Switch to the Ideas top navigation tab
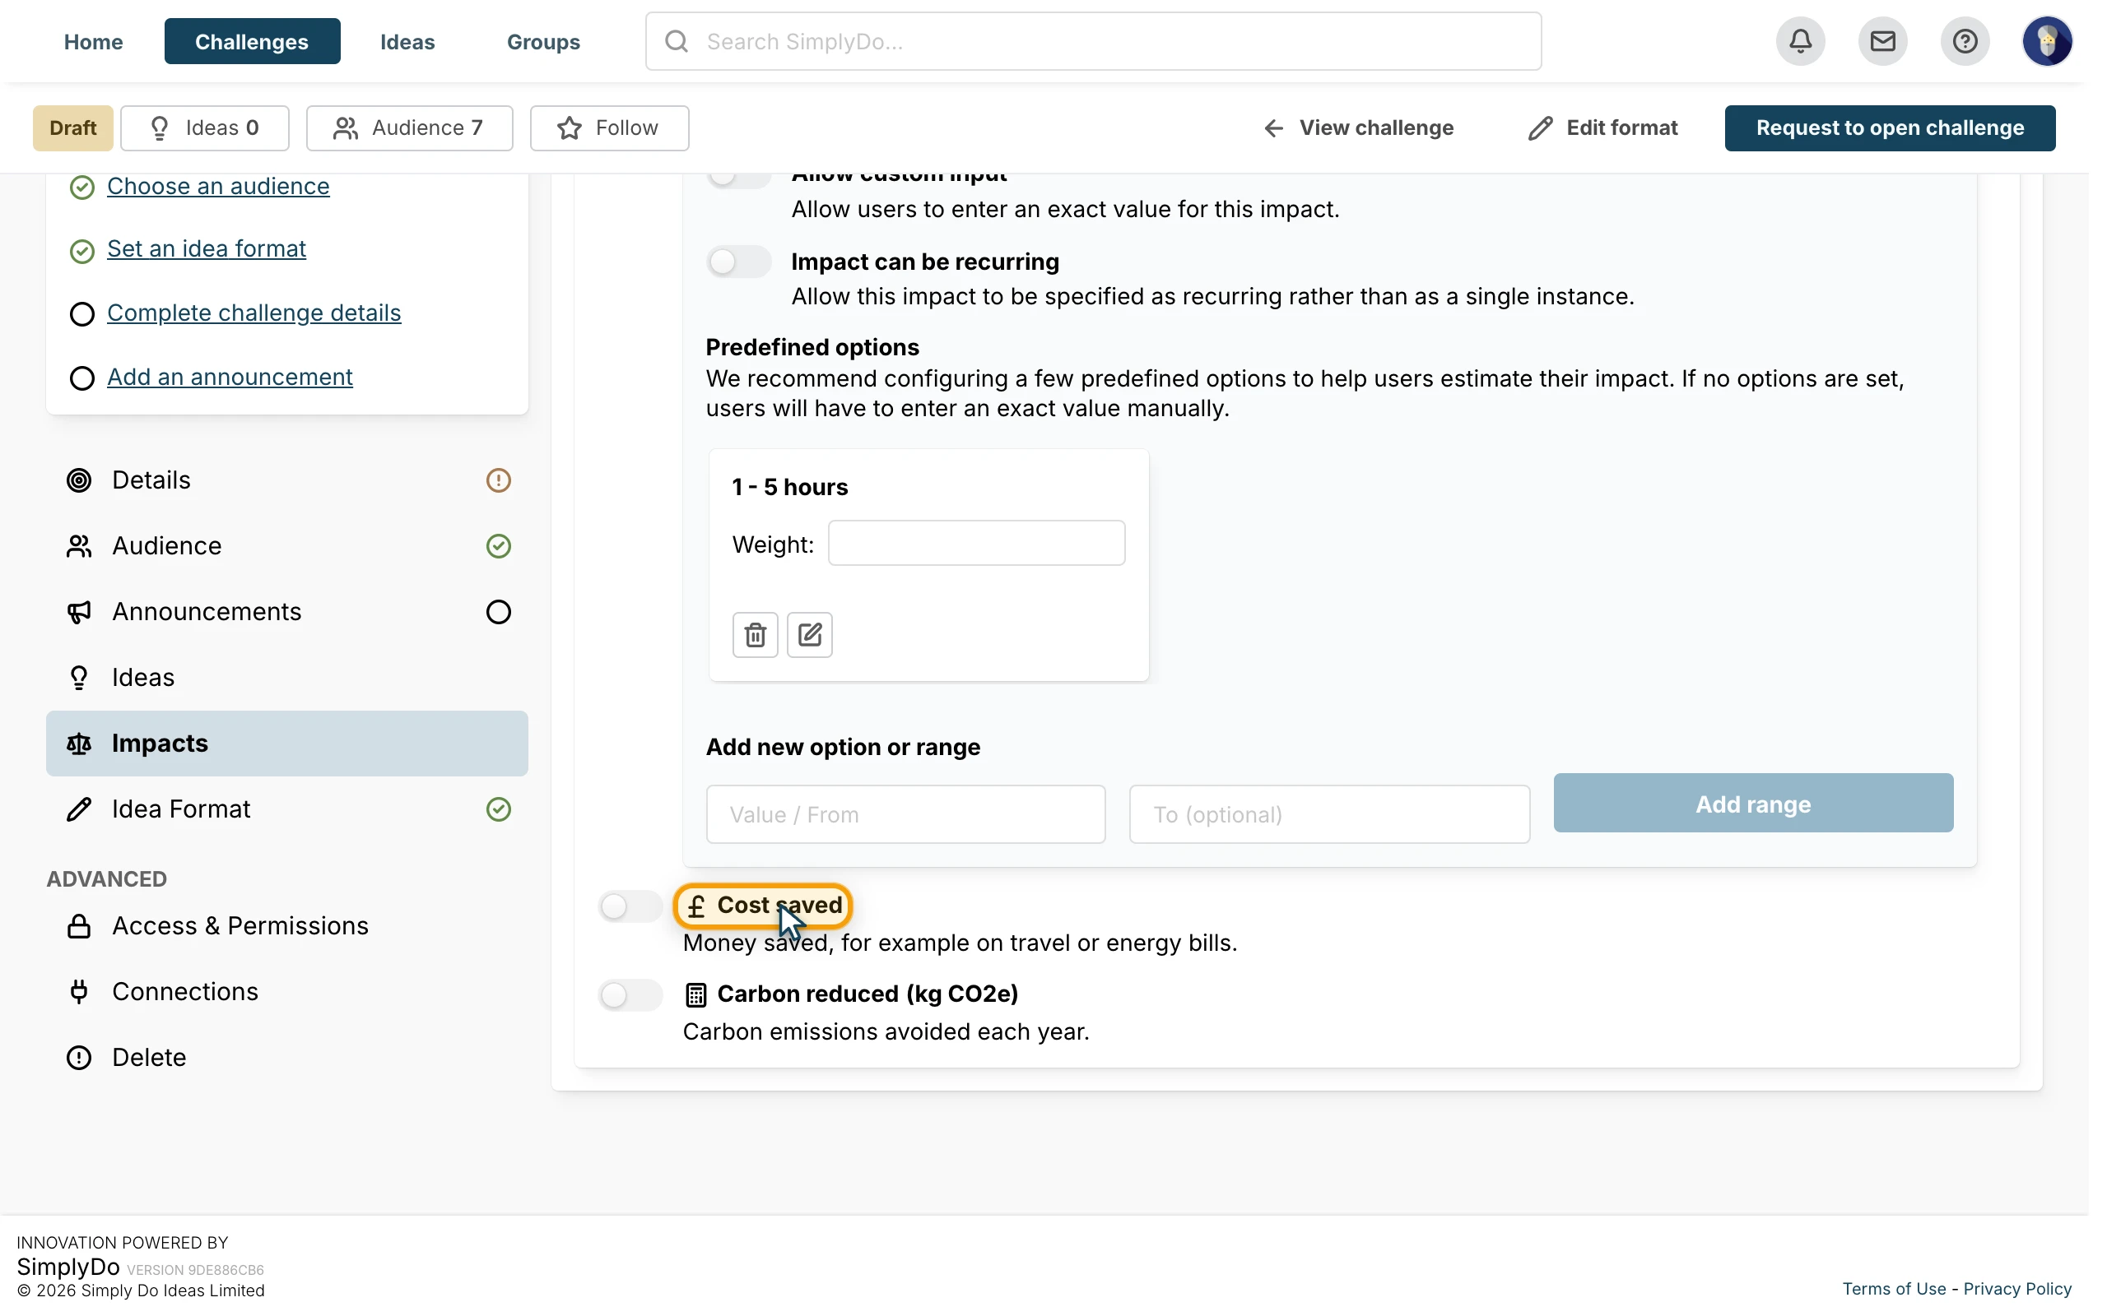This screenshot has height=1316, width=2107. [x=407, y=41]
